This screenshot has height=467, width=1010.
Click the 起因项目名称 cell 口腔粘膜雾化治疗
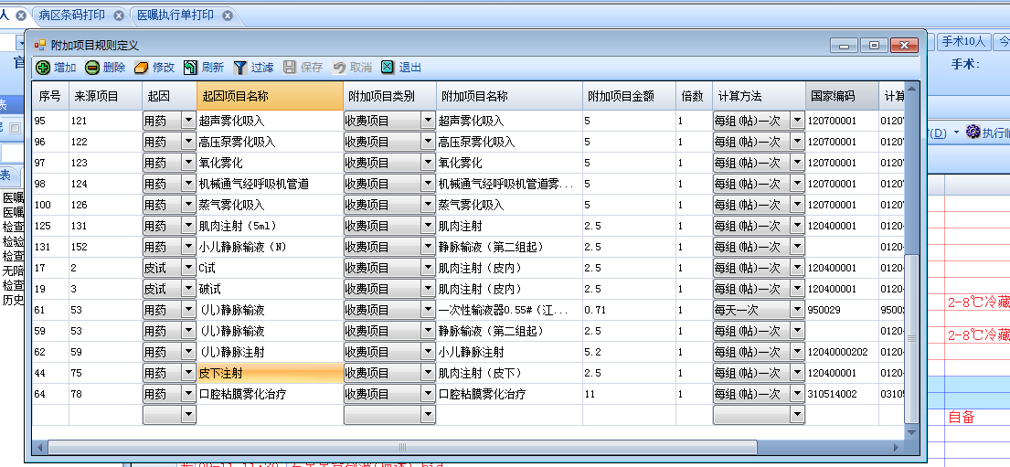coord(270,394)
